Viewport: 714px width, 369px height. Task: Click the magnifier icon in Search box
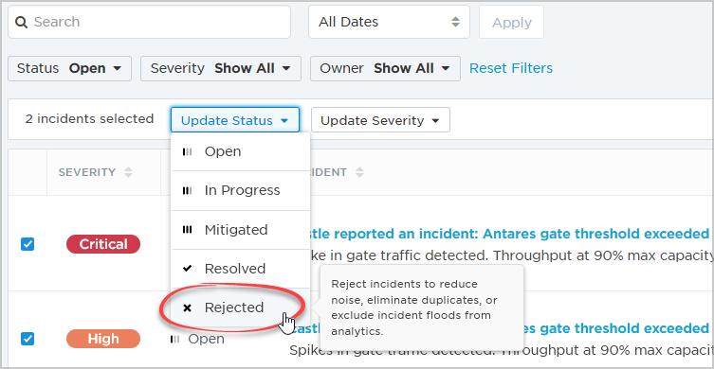22,22
